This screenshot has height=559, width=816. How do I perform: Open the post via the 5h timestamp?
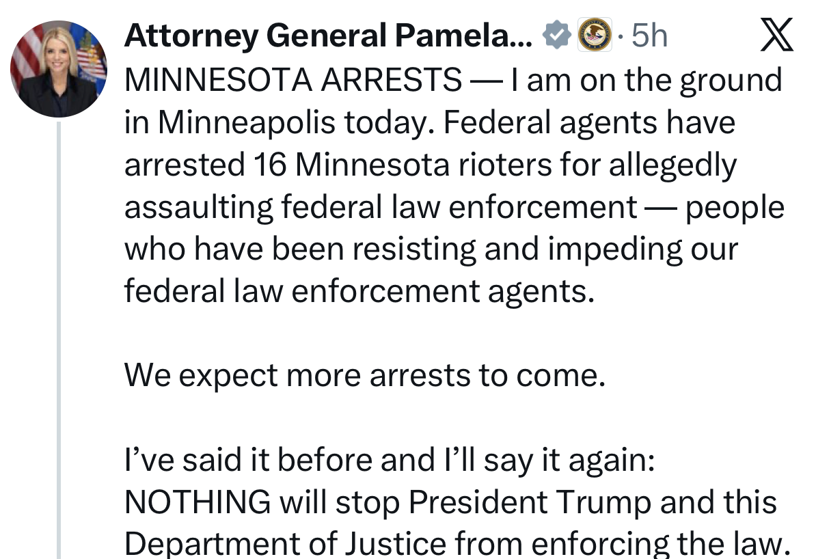648,36
